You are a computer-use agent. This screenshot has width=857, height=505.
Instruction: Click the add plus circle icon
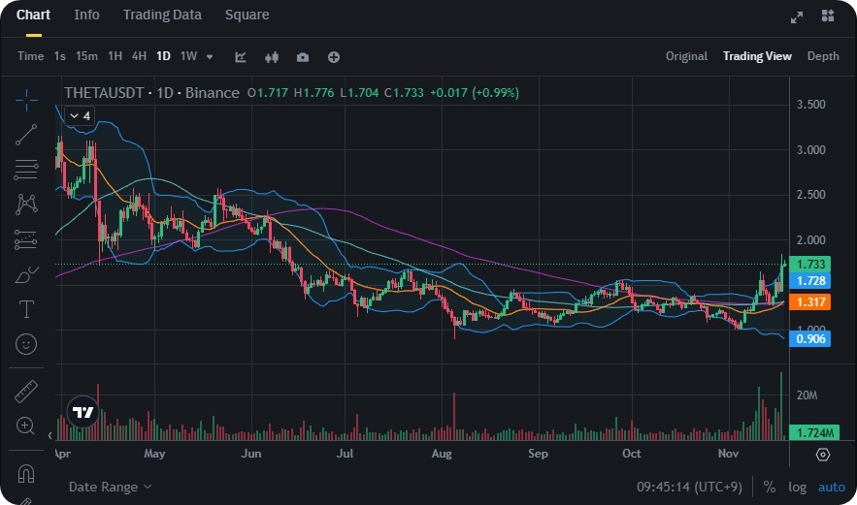[334, 57]
